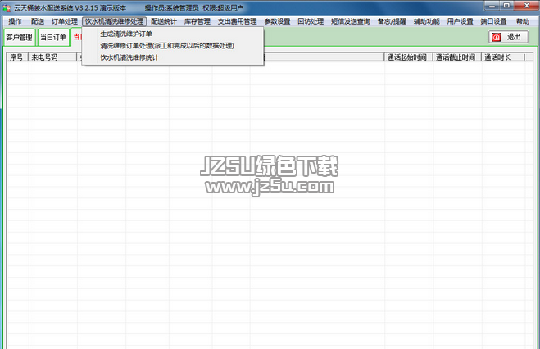The width and height of the screenshot is (540, 349).
Task: Open the 配送统计 menu
Action: [164, 21]
